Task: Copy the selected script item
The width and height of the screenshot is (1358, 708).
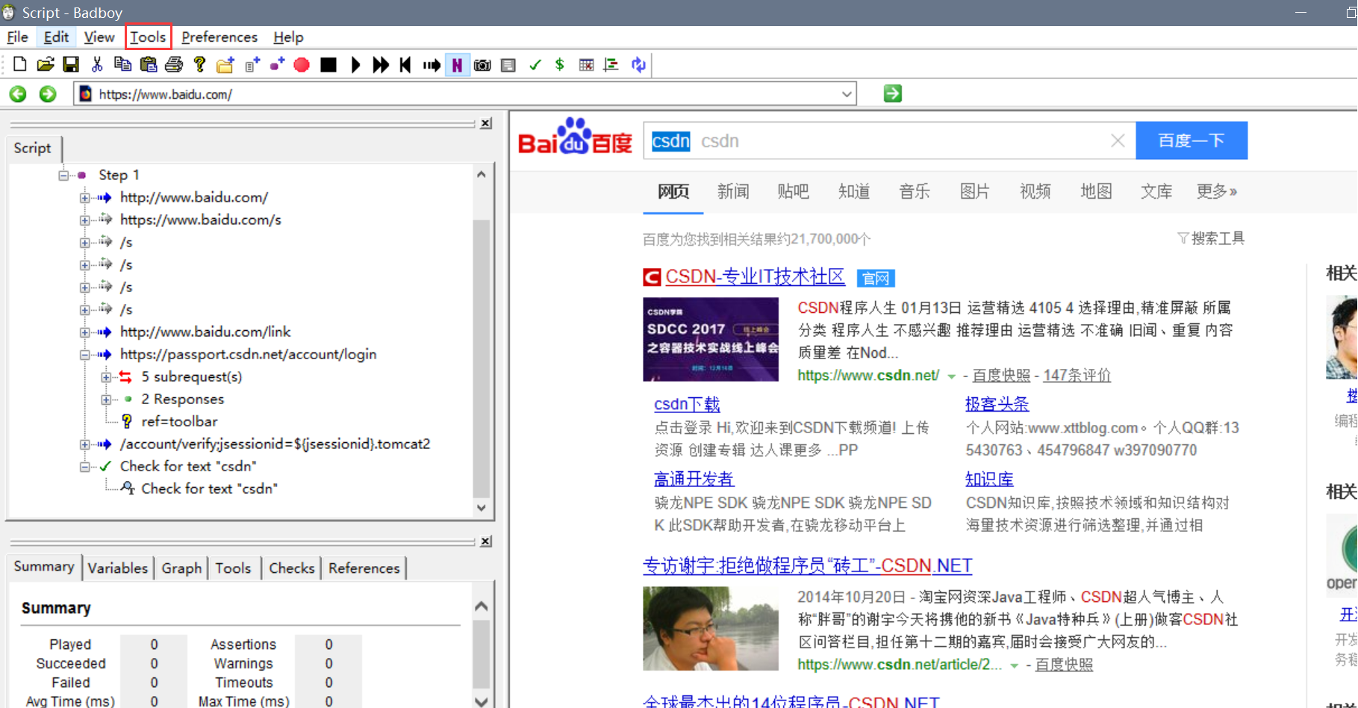Action: (x=122, y=65)
